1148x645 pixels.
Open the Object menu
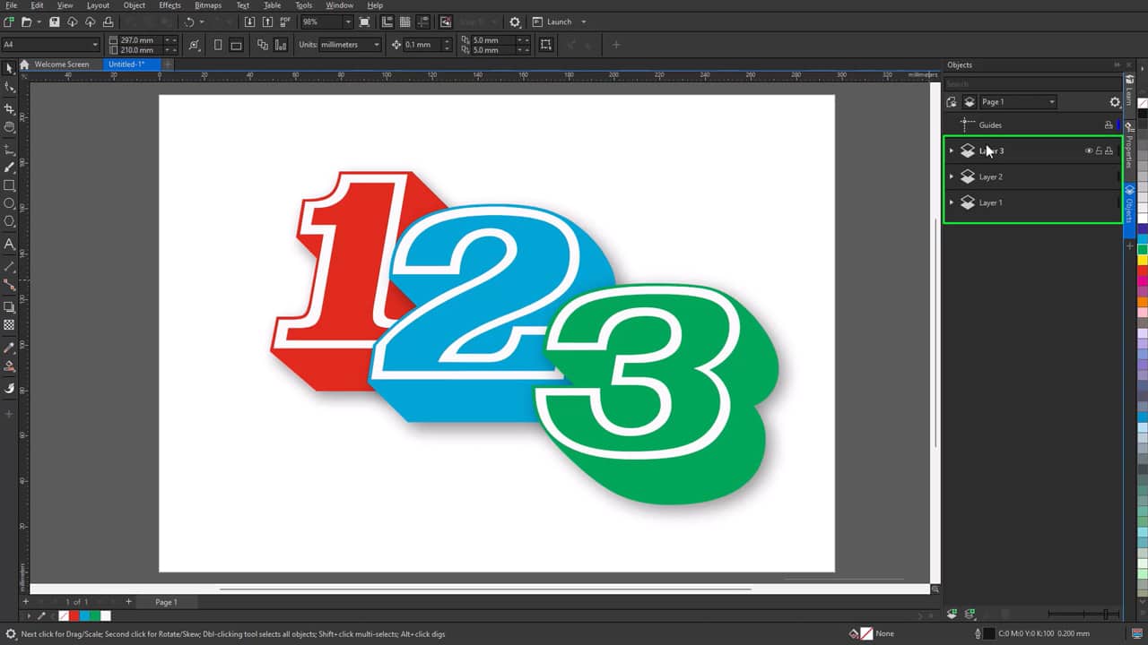(135, 5)
